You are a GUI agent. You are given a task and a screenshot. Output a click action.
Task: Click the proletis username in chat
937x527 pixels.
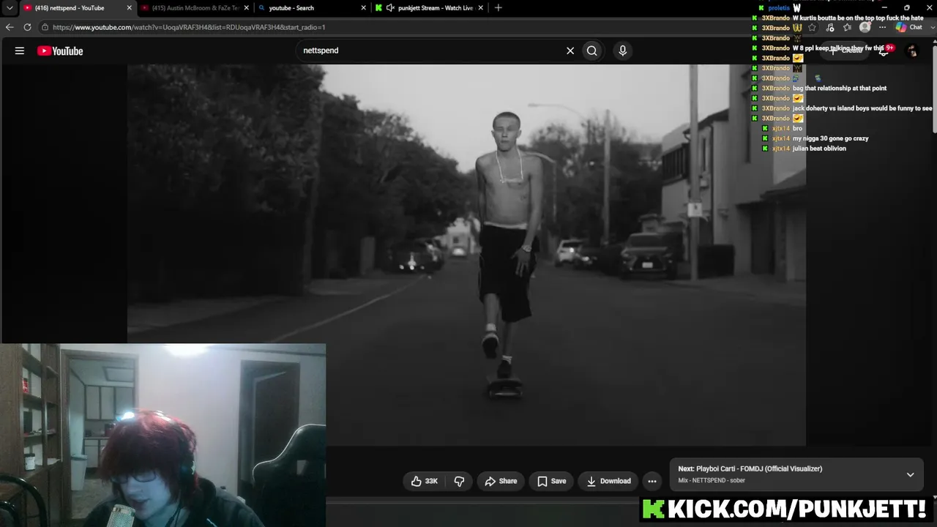(x=779, y=8)
